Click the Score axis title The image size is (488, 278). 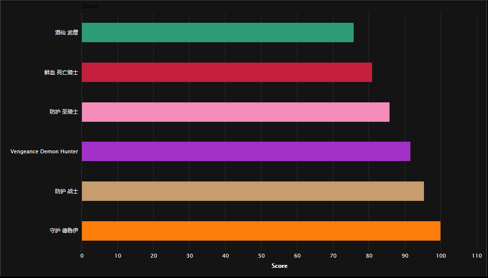pos(279,266)
